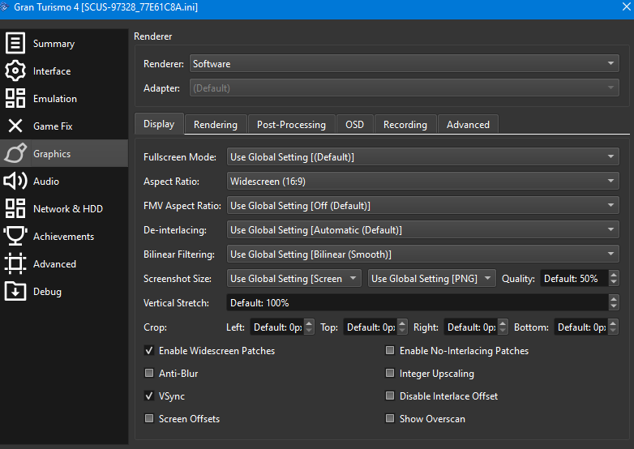Adjust the Vertical Stretch spinner arrows
634x449 pixels.
click(x=614, y=302)
